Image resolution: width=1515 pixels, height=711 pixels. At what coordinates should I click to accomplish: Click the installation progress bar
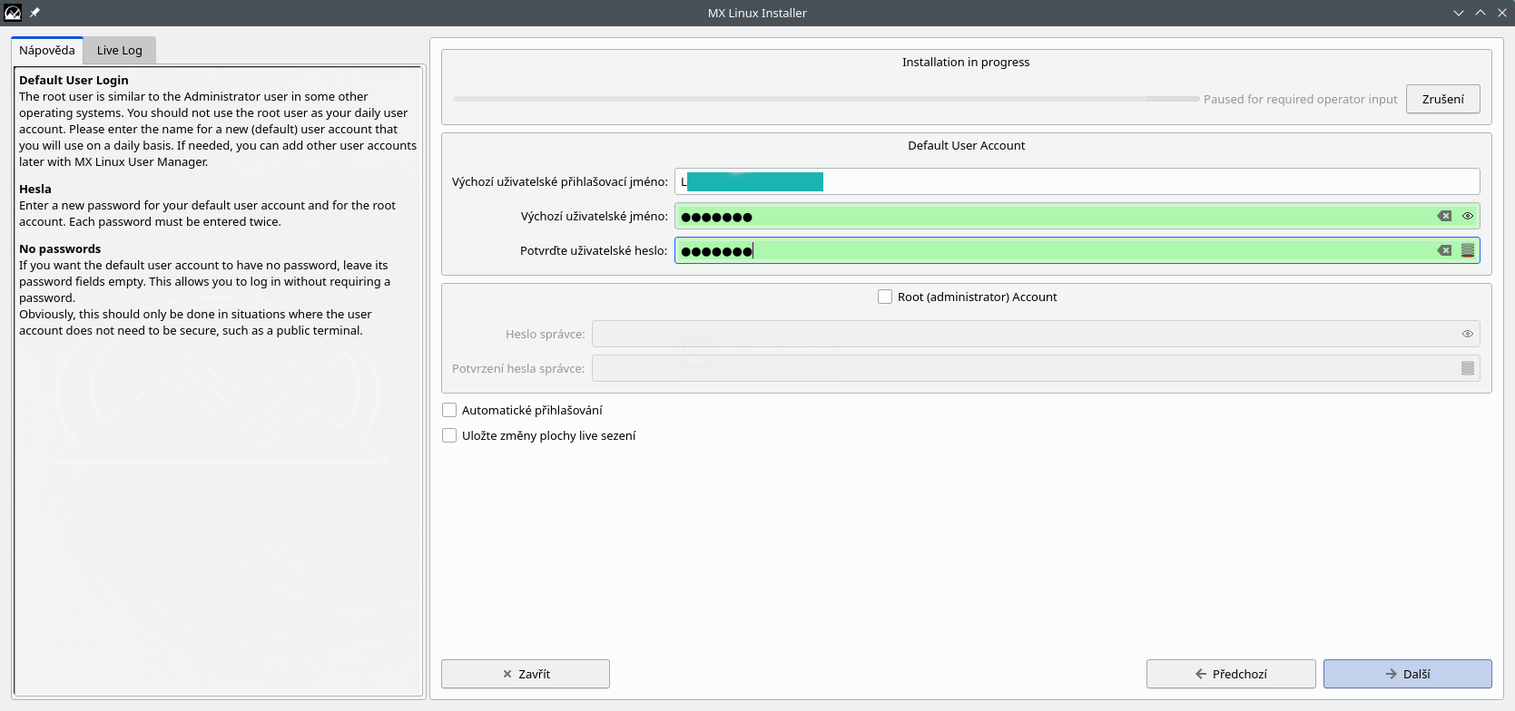click(x=826, y=99)
